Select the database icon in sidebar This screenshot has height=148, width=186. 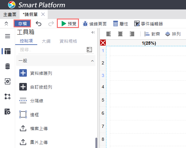coord(8,66)
